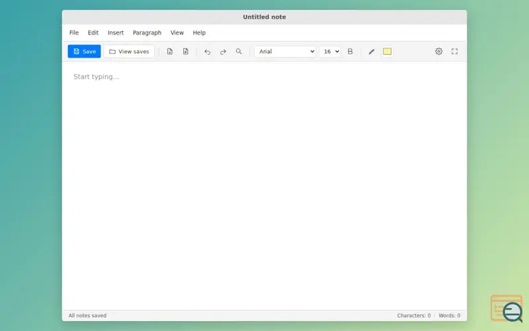This screenshot has width=529, height=331.
Task: Toggle bold formatting
Action: tap(350, 52)
